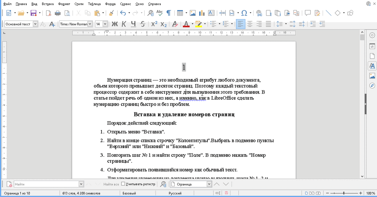Toggle formatting marks with the pilcrow icon

(x=169, y=13)
